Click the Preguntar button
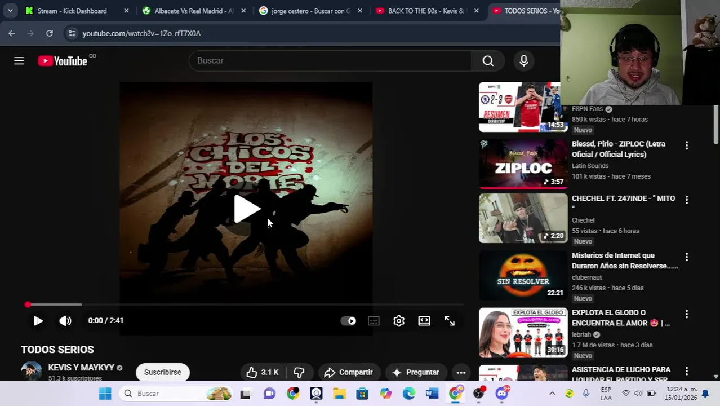The width and height of the screenshot is (720, 406). (416, 372)
